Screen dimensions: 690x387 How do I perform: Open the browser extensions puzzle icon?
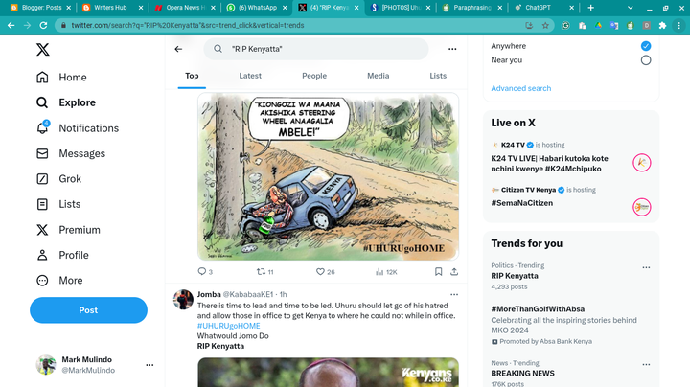coord(663,26)
